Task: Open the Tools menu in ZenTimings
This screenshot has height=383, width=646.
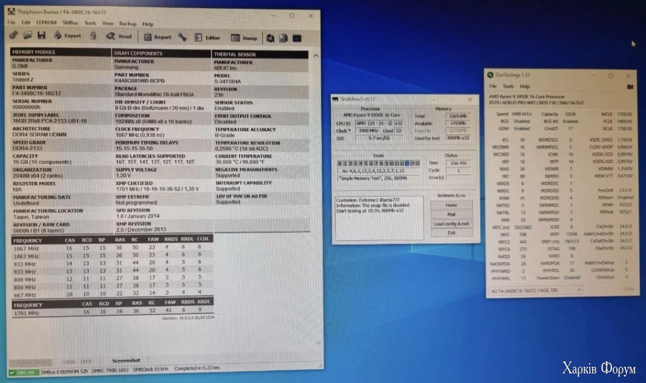Action: [508, 86]
